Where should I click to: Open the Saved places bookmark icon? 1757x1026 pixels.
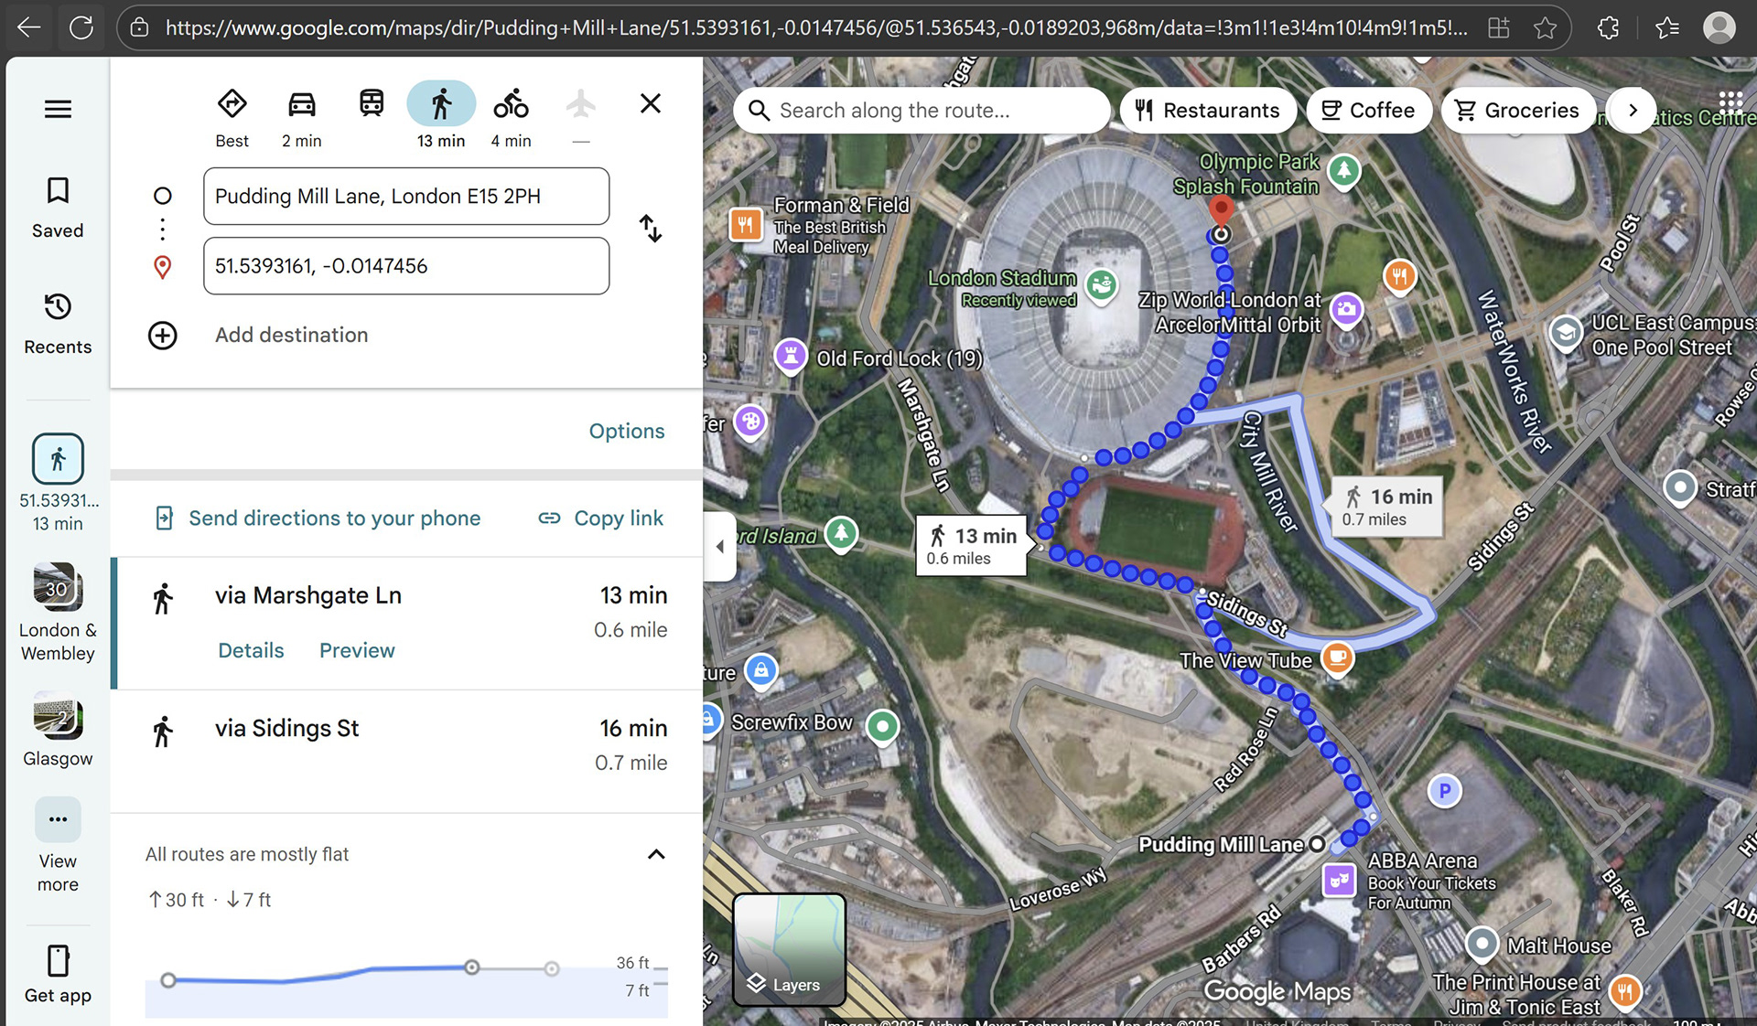click(x=58, y=191)
